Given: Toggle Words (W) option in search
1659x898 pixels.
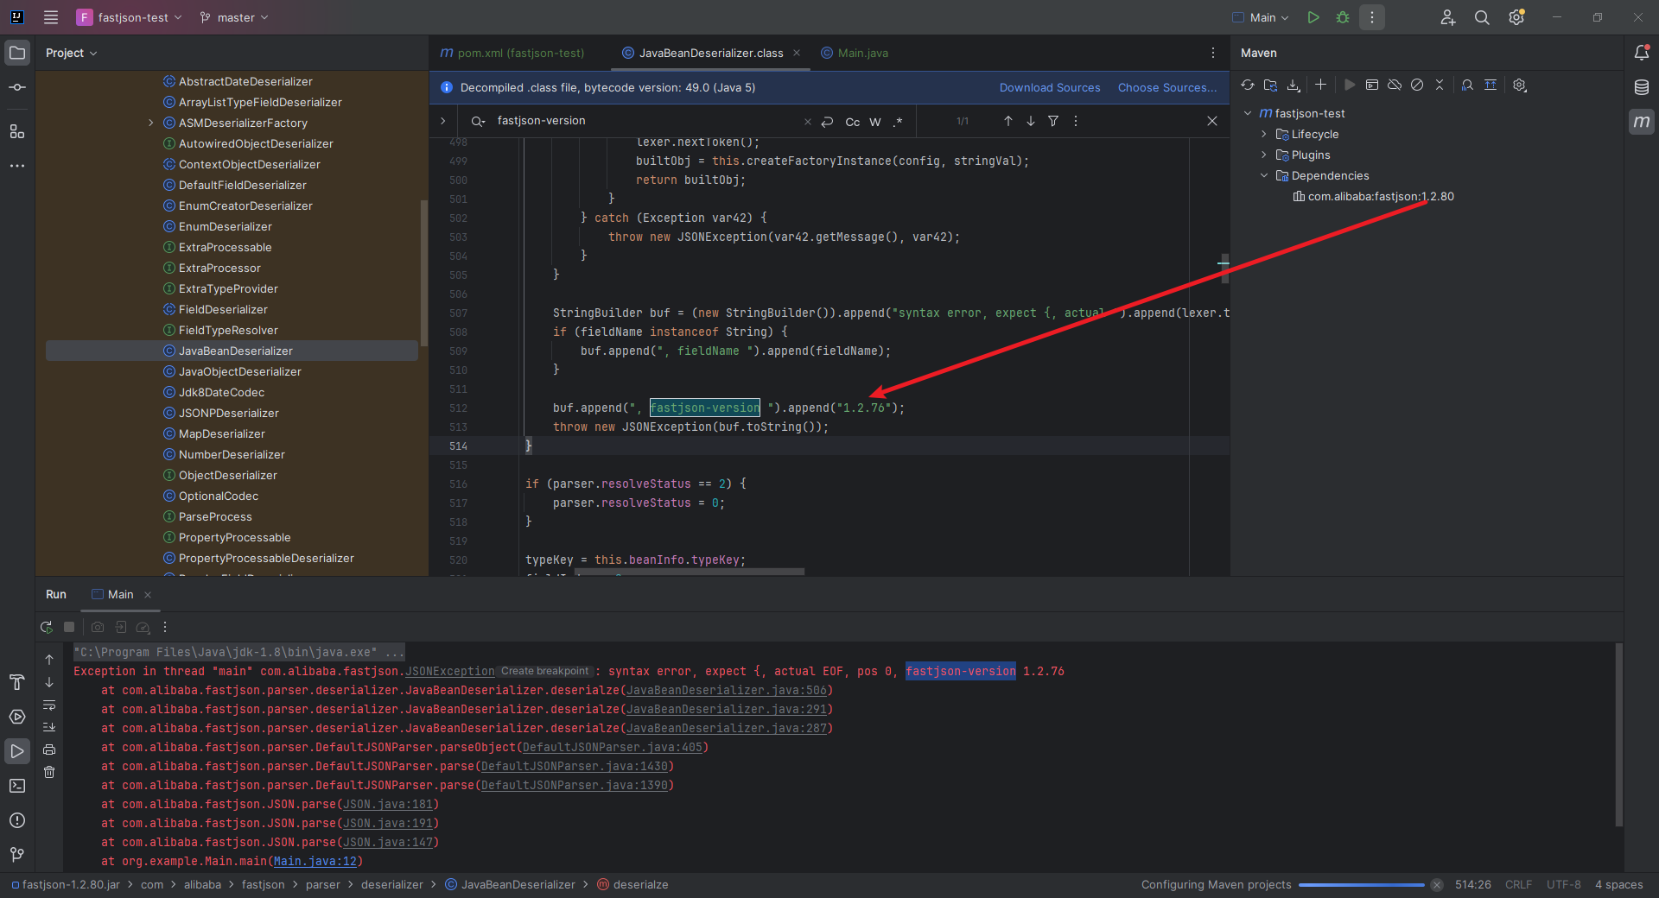Looking at the screenshot, I should (x=875, y=122).
